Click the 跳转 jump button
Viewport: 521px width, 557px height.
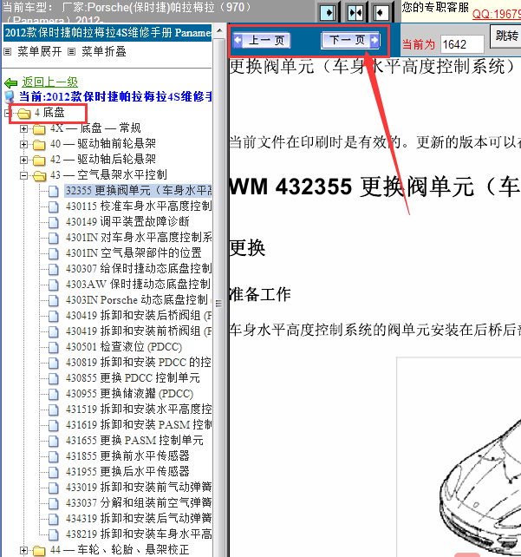pos(506,36)
